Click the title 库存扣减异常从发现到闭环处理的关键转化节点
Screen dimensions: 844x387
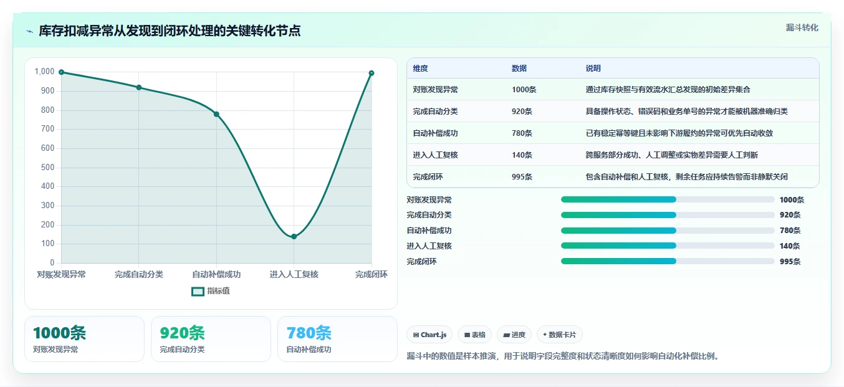(x=170, y=31)
